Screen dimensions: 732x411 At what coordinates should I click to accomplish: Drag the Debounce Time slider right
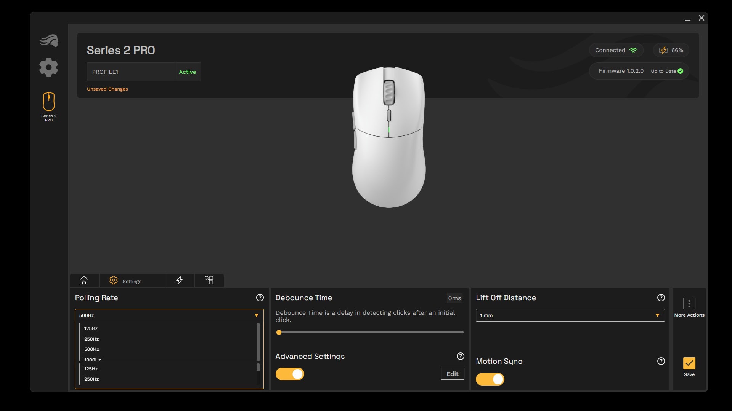(x=279, y=332)
